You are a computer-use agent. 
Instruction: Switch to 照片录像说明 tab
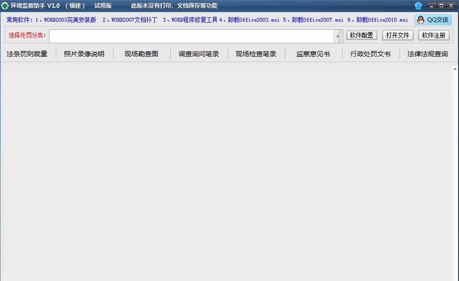pyautogui.click(x=84, y=54)
